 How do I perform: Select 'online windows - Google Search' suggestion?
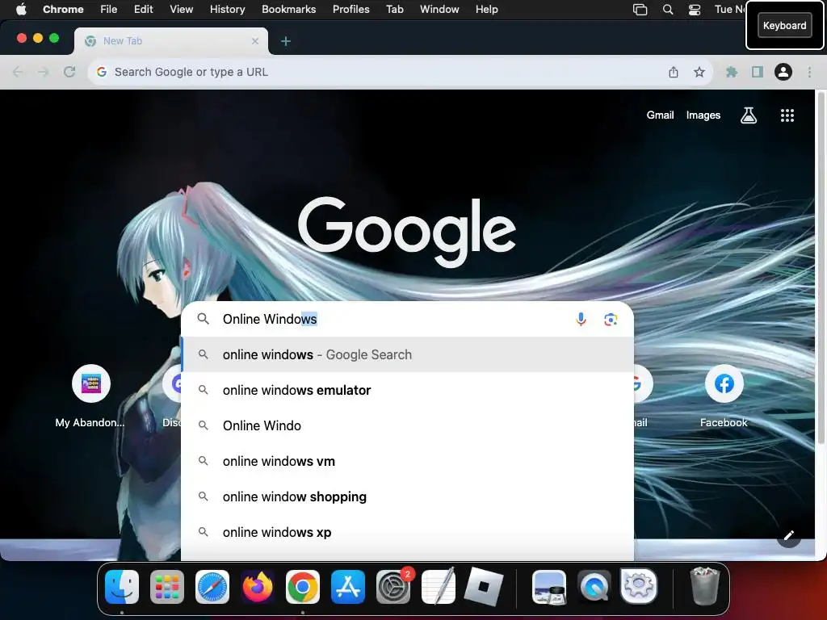(x=407, y=355)
